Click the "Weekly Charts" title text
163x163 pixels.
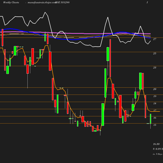pyautogui.click(x=11, y=2)
